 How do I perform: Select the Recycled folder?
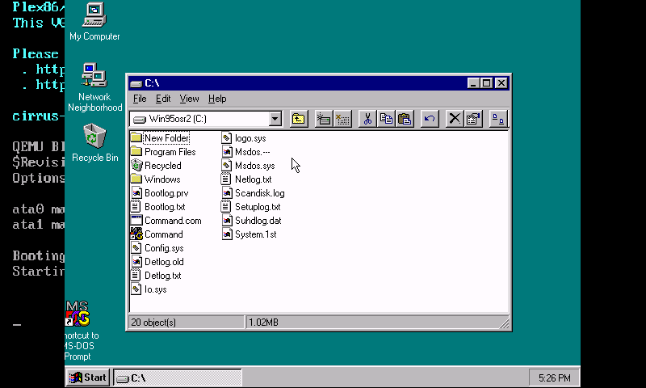click(x=156, y=166)
